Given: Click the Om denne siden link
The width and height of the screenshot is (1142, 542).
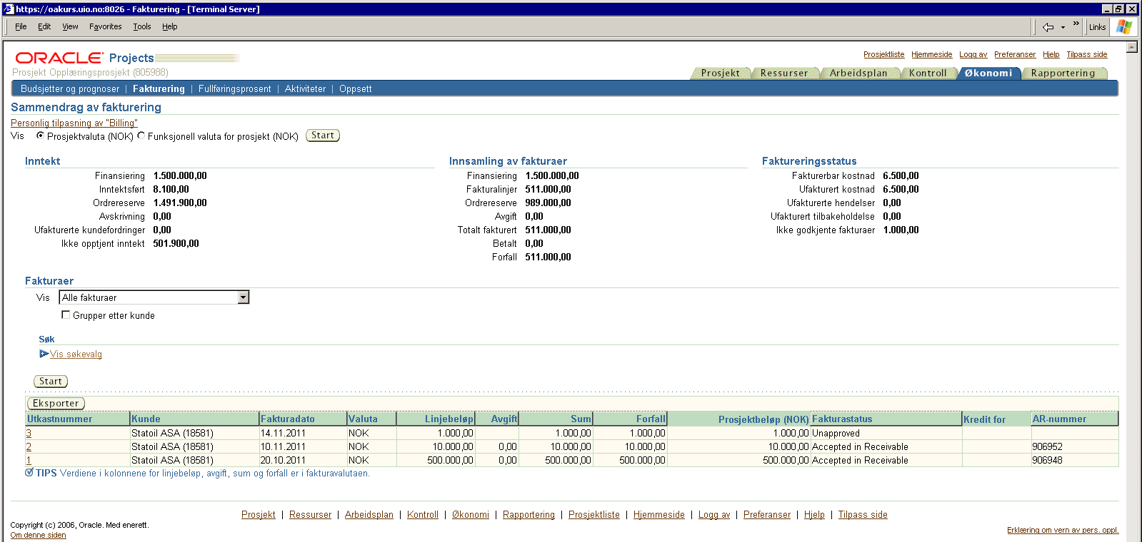Looking at the screenshot, I should [38, 535].
